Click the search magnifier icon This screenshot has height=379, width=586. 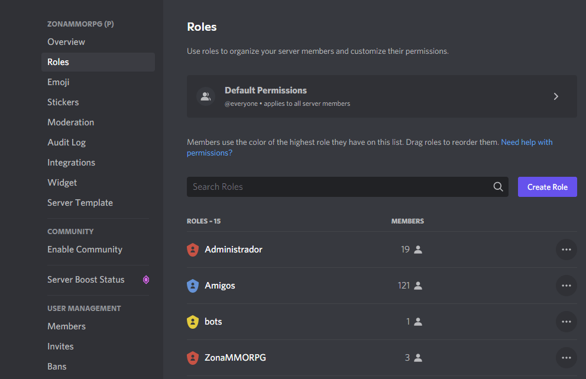(x=498, y=187)
